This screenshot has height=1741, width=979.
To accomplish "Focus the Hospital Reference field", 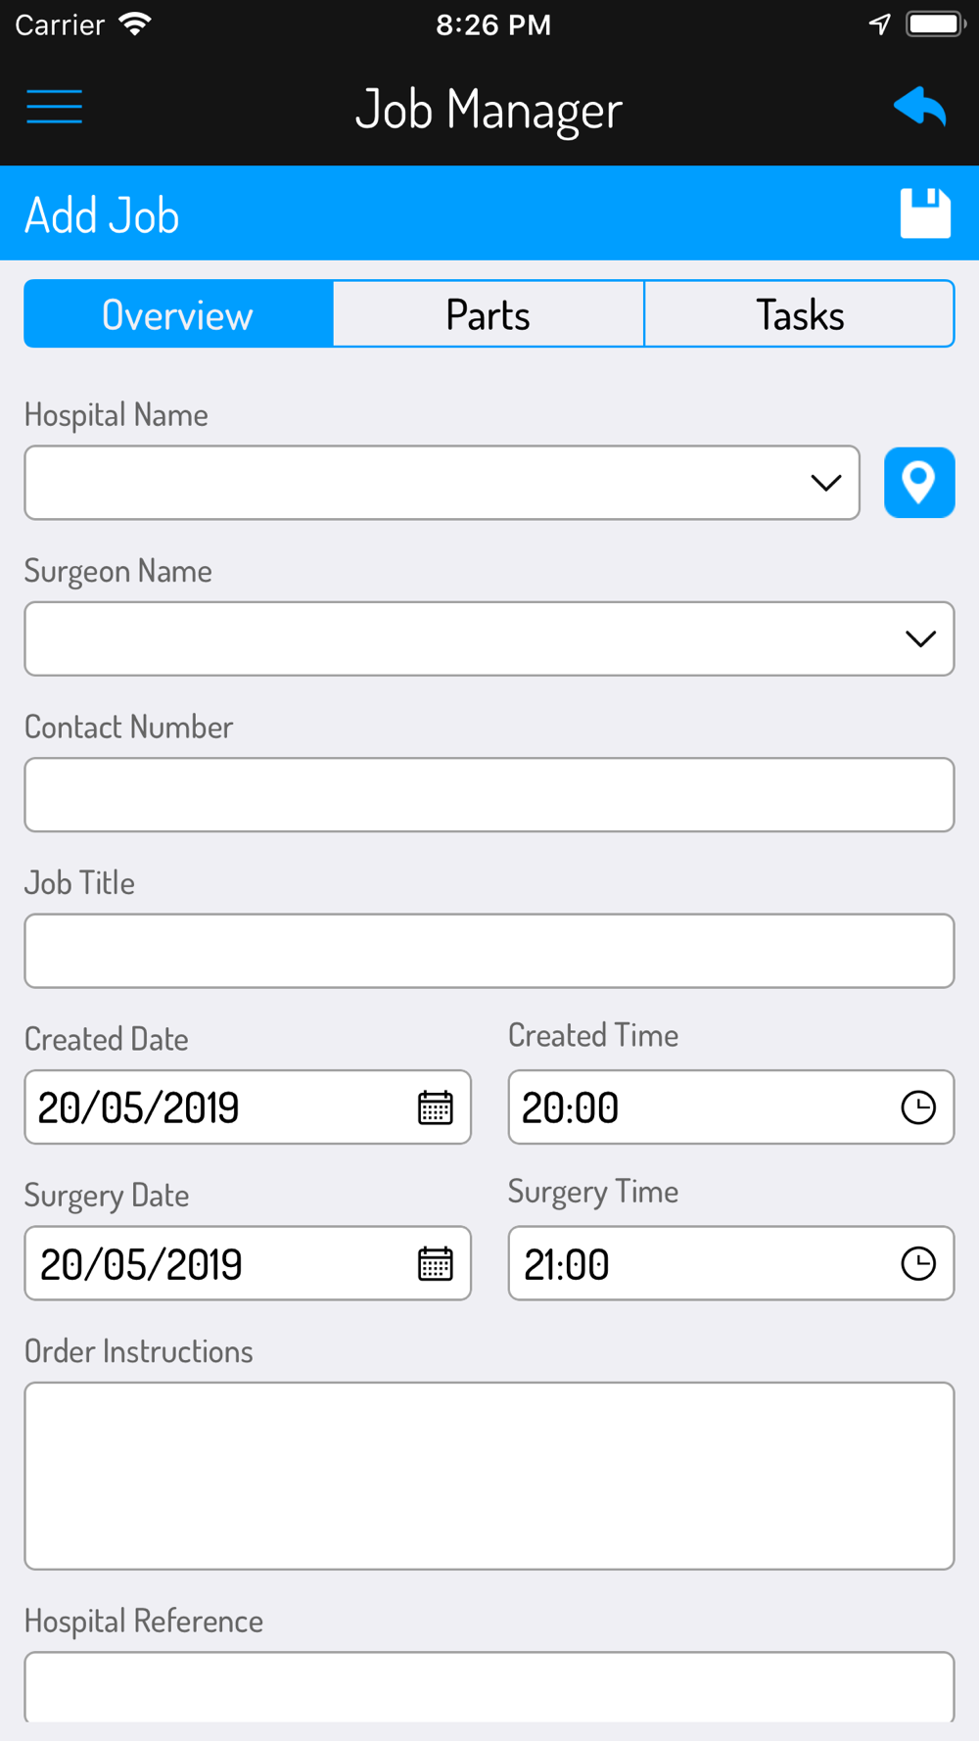I will tap(489, 1687).
